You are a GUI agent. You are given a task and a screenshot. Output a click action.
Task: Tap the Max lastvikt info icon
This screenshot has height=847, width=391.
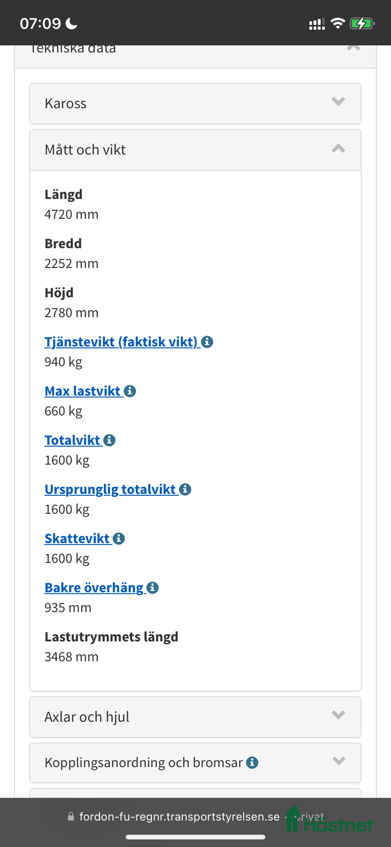tap(130, 391)
